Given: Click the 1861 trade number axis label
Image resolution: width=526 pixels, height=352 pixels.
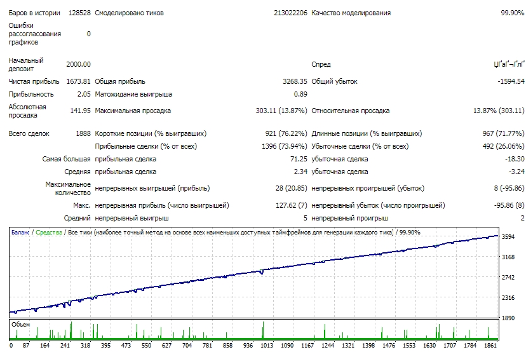Looking at the screenshot, I should 490,345.
